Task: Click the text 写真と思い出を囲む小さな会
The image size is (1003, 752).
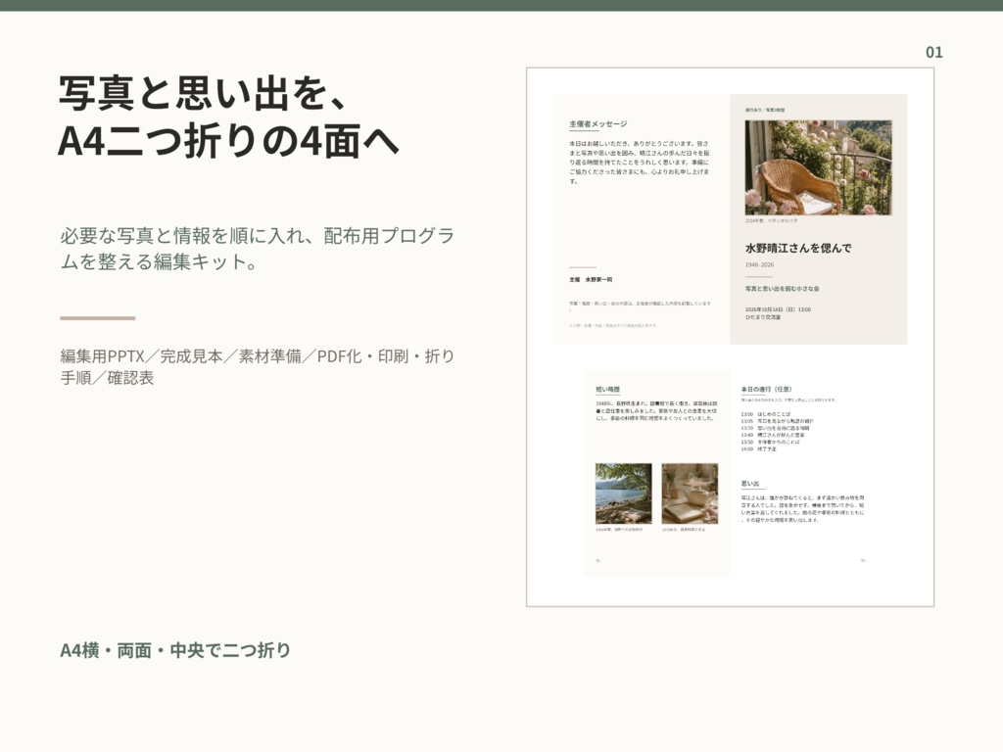Action: click(x=782, y=289)
